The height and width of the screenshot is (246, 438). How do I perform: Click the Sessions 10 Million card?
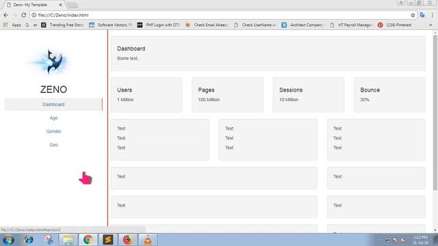click(309, 95)
